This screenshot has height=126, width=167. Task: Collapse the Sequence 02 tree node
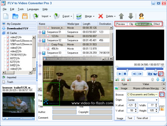pyautogui.click(x=40, y=41)
